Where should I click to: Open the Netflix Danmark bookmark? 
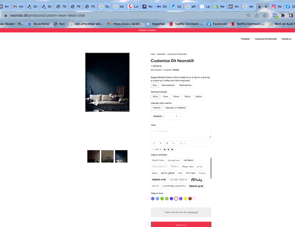[x=248, y=24]
